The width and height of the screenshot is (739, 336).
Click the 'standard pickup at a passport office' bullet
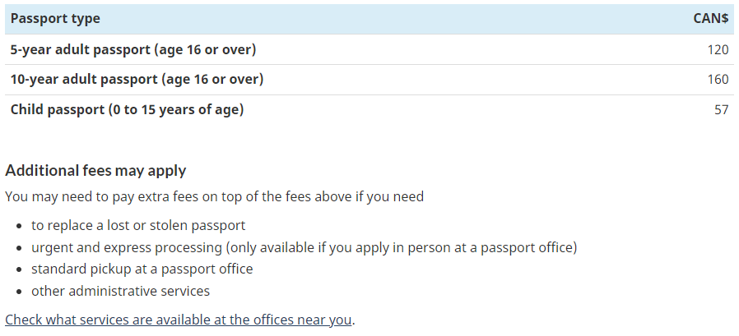coord(142,269)
